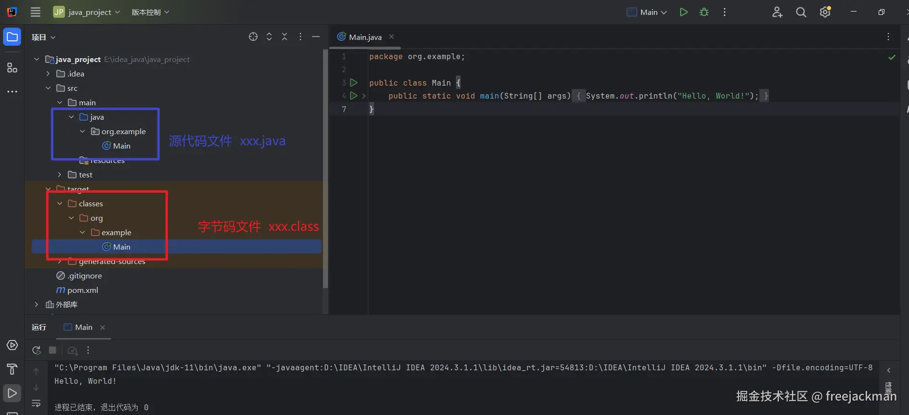The image size is (909, 415).
Task: Open Search Everywhere magnifier icon
Action: pos(801,12)
